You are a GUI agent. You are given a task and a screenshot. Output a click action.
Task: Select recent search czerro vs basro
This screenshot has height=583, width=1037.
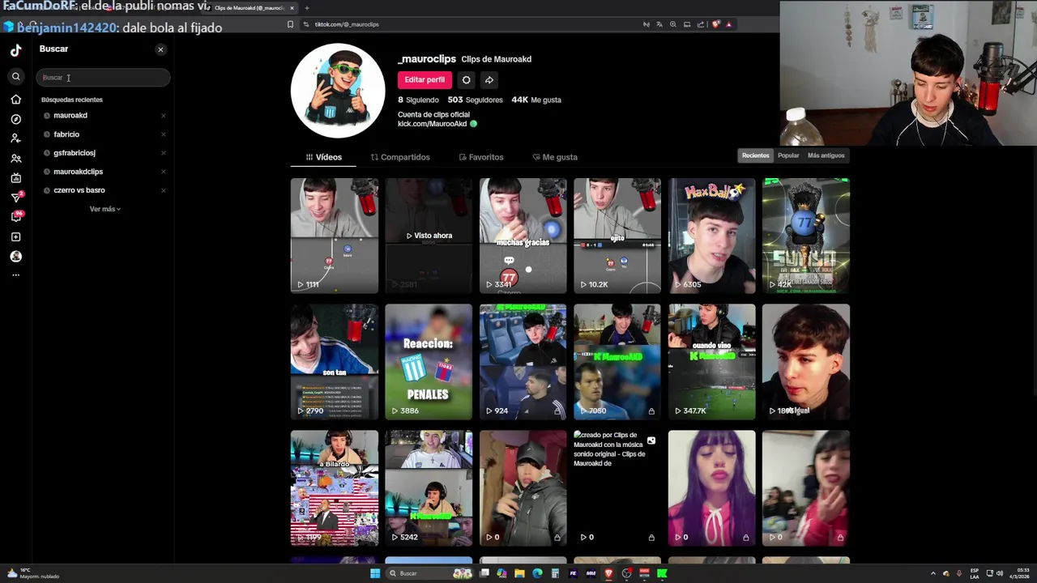pos(79,190)
